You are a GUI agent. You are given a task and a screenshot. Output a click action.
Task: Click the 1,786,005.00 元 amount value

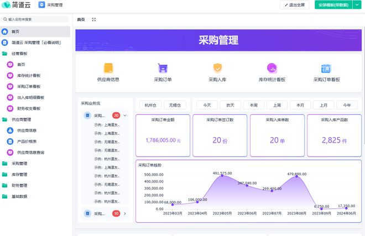163,140
